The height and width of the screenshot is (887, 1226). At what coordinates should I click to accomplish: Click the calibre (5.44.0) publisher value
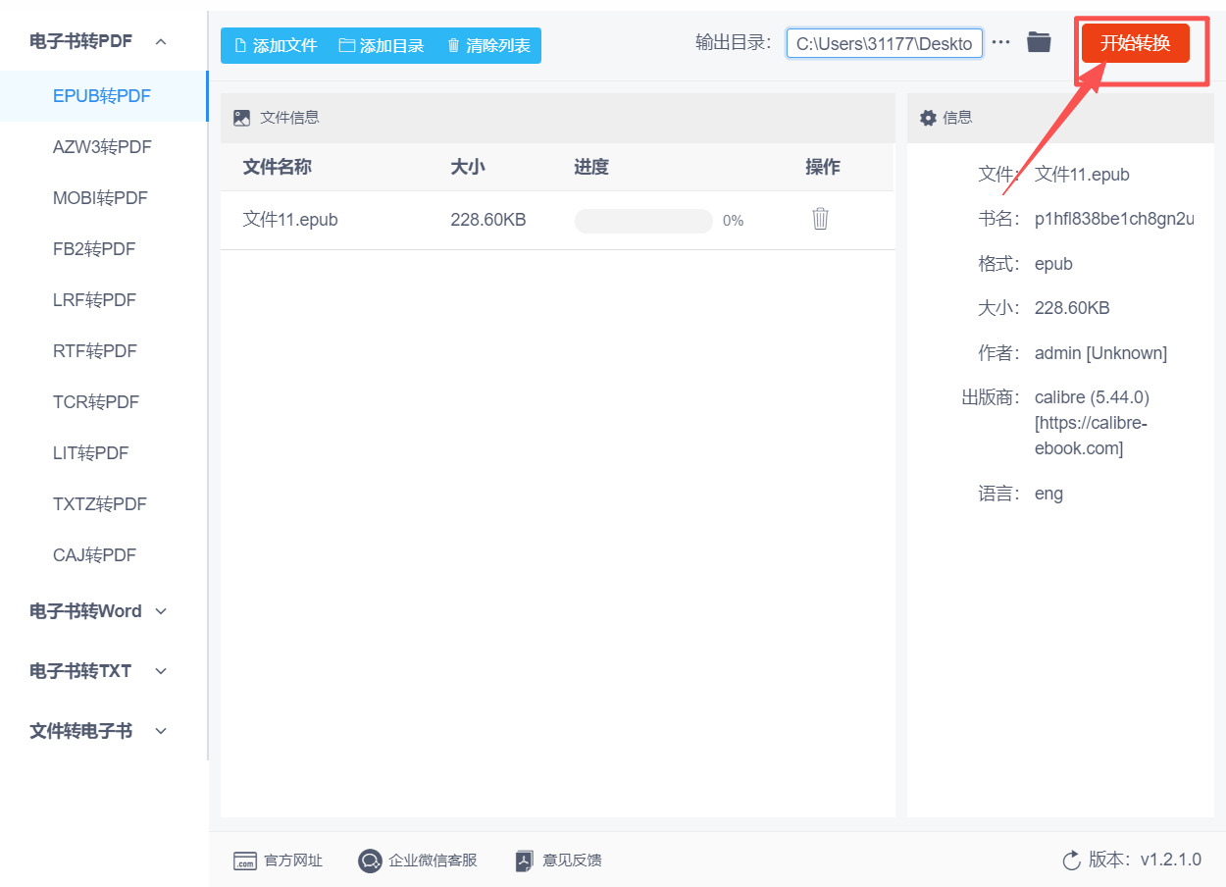coord(1092,423)
